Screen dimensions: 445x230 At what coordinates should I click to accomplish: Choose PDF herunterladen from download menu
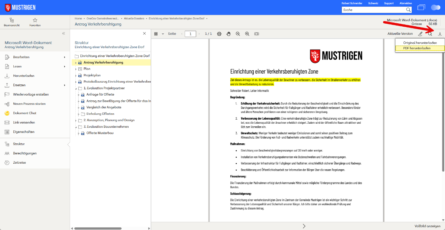tap(417, 48)
